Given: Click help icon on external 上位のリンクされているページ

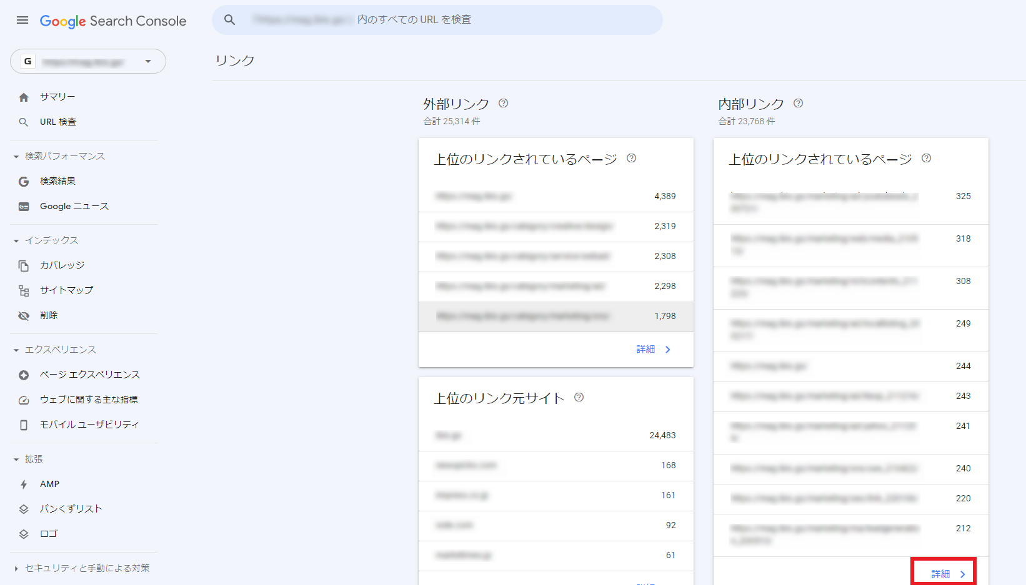Looking at the screenshot, I should [632, 158].
